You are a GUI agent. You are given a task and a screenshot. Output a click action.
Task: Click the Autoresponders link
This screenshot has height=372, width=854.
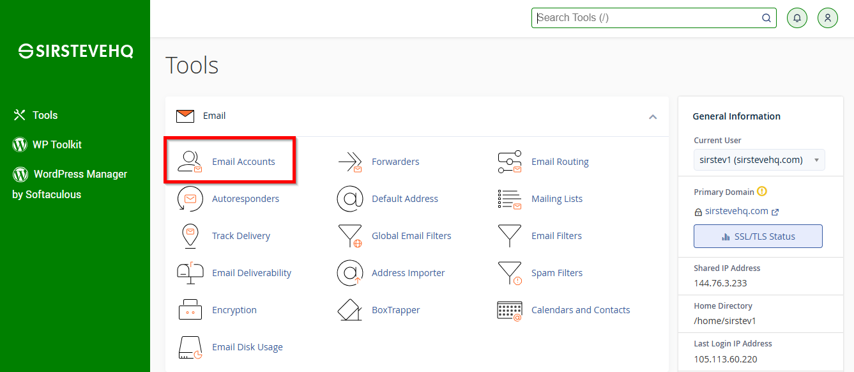coord(245,199)
